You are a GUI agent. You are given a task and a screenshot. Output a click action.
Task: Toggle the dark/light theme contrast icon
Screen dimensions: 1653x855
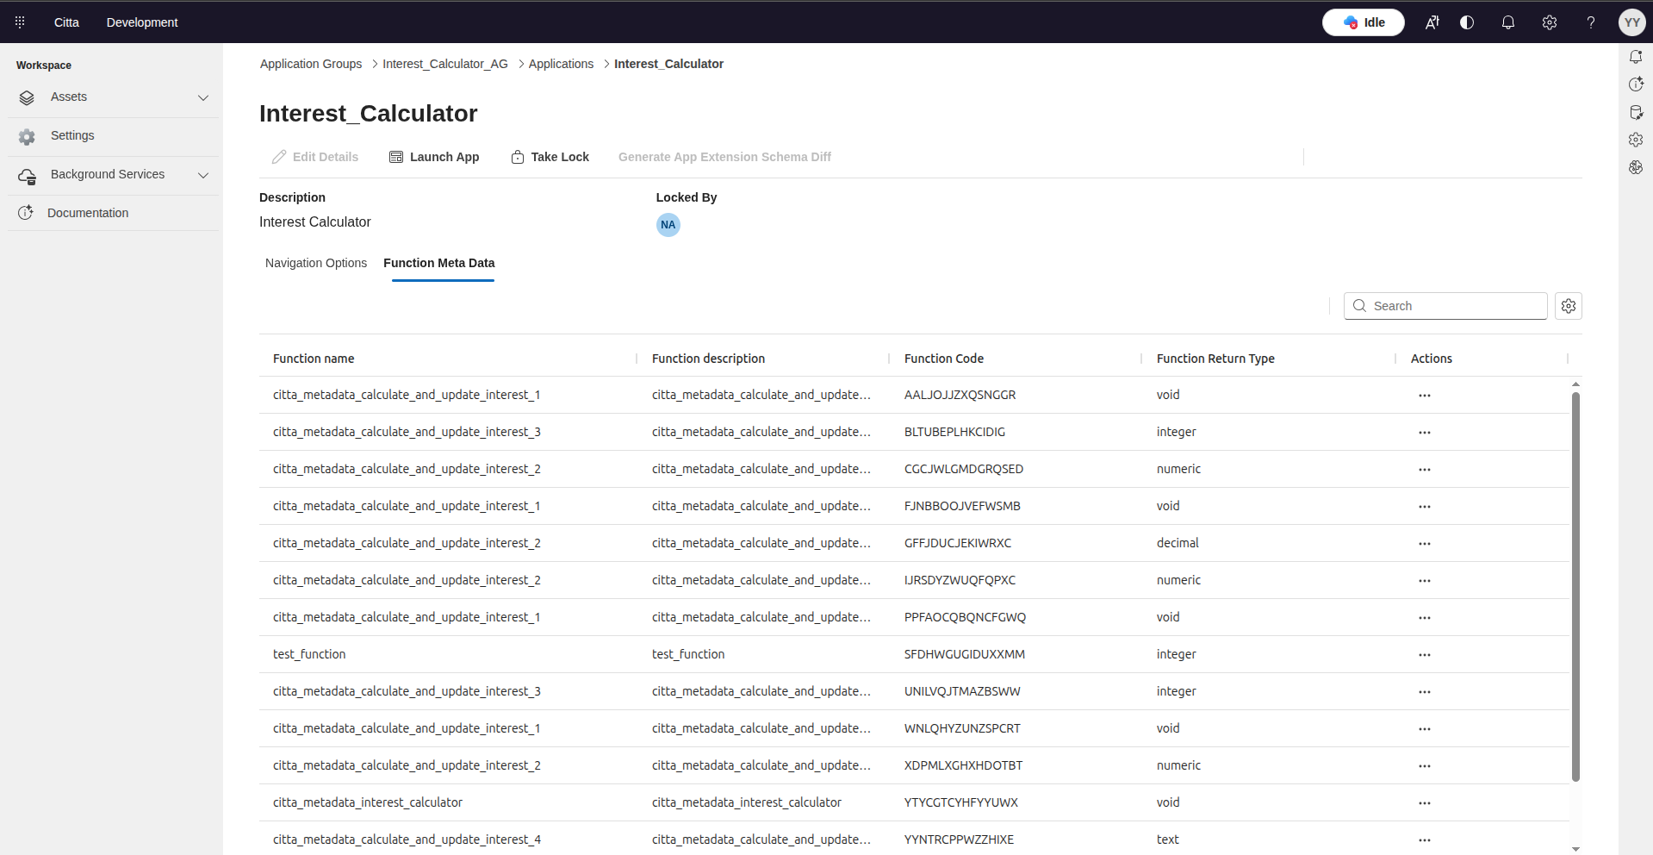tap(1467, 22)
